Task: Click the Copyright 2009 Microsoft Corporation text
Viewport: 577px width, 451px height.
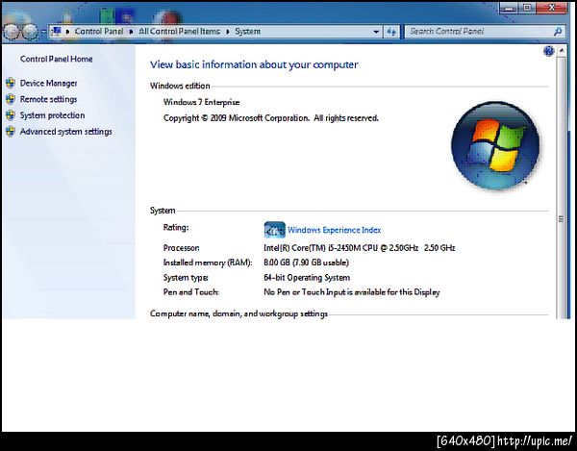Action: click(271, 118)
